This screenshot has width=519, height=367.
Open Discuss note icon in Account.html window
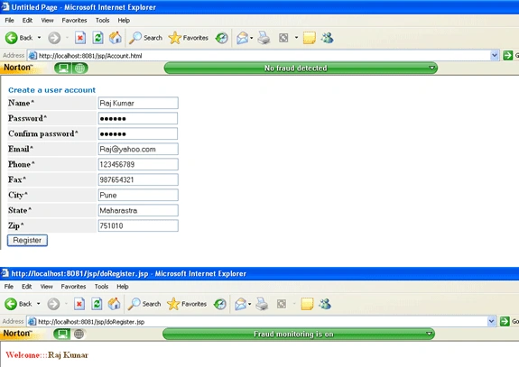pyautogui.click(x=310, y=38)
